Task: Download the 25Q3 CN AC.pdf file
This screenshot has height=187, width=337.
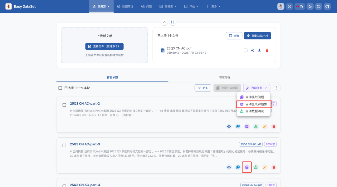Action: coord(259,50)
